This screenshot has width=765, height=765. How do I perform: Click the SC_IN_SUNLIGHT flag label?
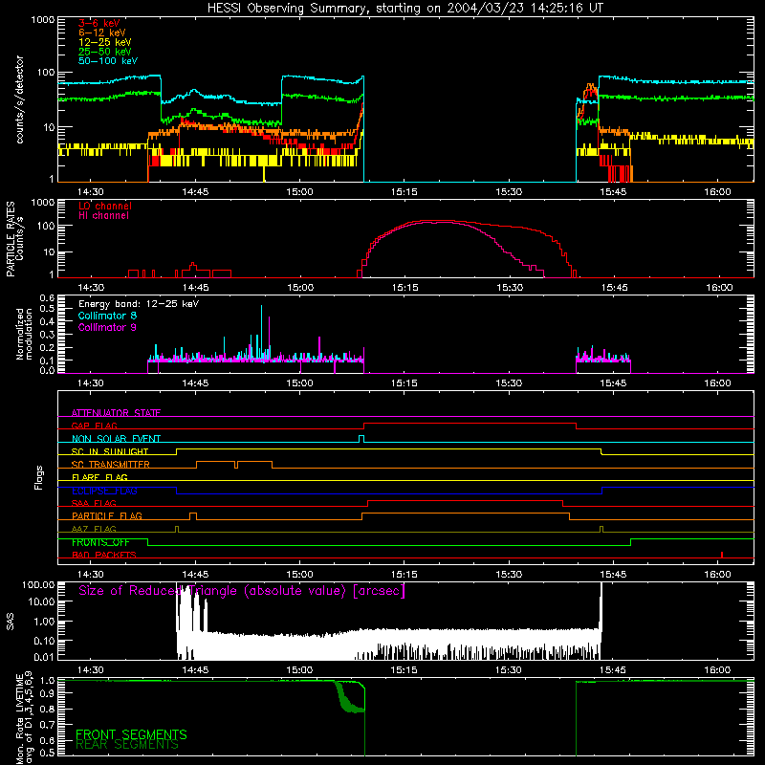(x=110, y=451)
